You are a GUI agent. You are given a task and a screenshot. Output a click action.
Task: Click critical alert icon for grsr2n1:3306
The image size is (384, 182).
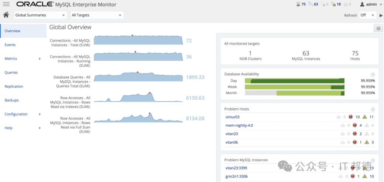pos(353,176)
